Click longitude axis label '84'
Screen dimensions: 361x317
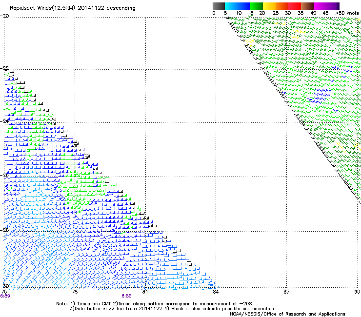(x=216, y=292)
